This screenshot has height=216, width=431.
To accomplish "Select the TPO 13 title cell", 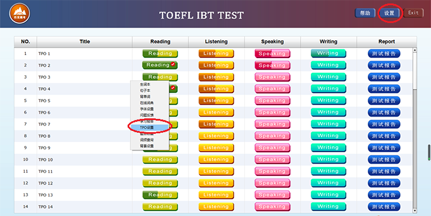I will pos(84,195).
